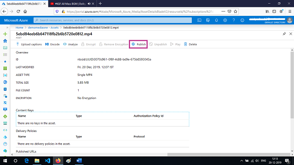Pin the asset blade to dashboard

(284, 34)
